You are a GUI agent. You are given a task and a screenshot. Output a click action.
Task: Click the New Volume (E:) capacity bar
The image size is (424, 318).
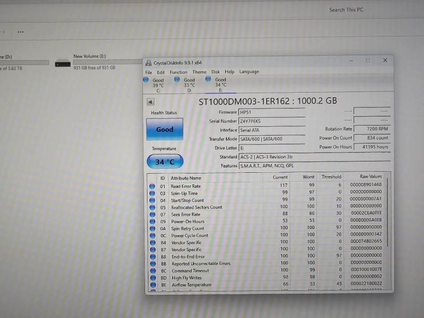coord(108,62)
